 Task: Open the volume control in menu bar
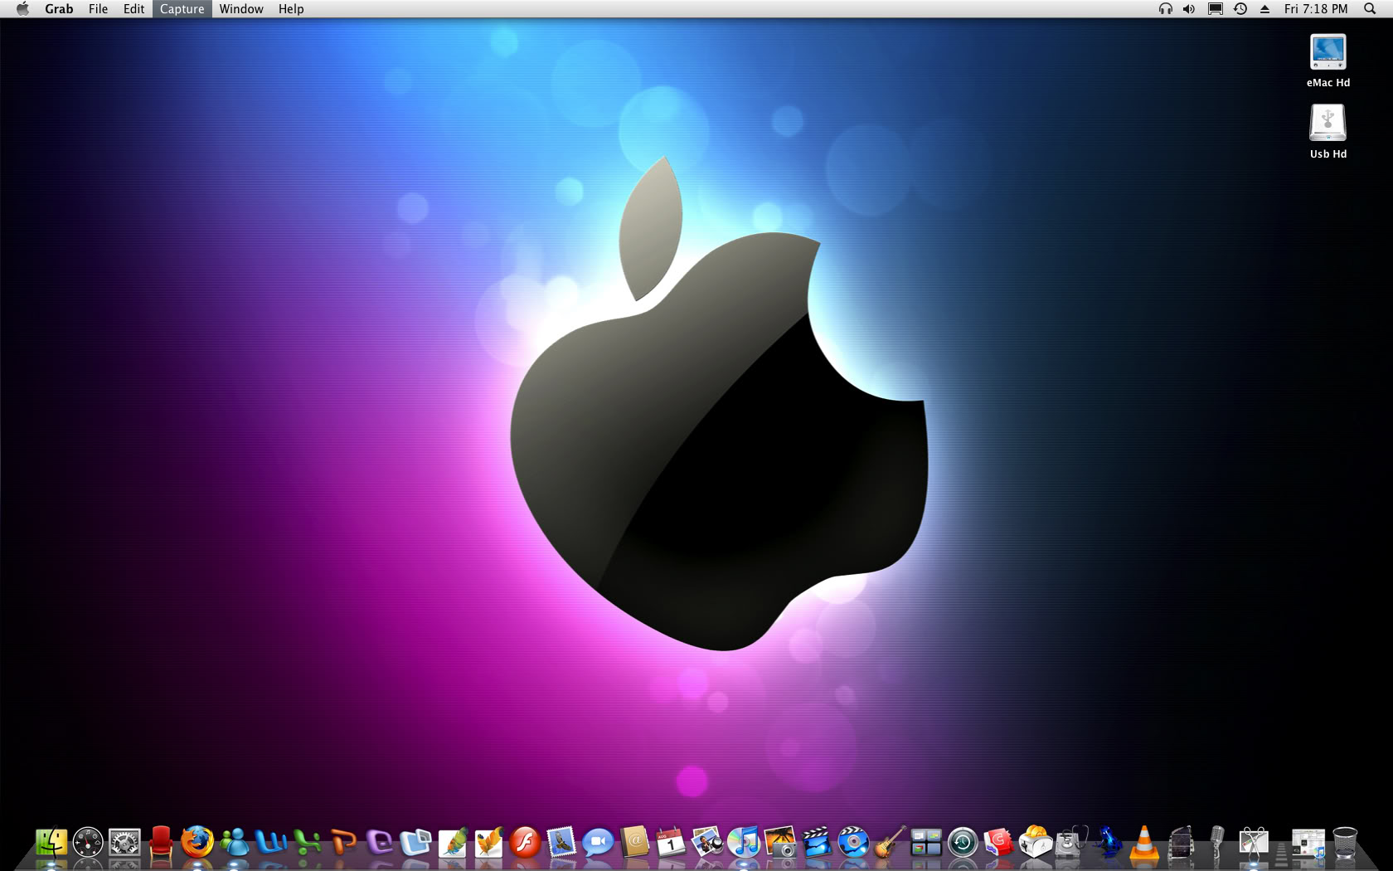click(x=1189, y=8)
